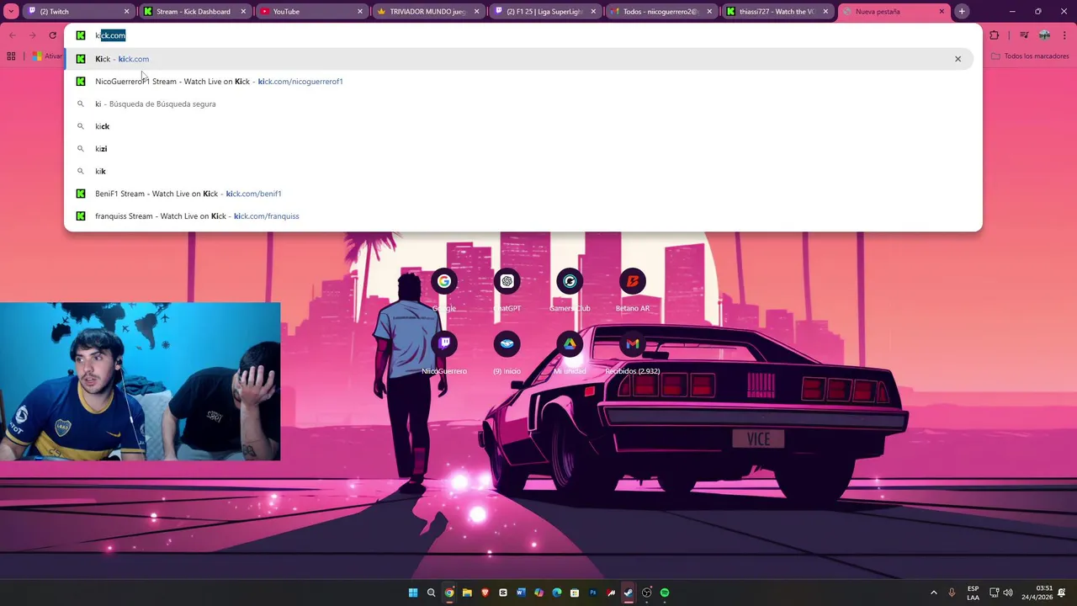1077x606 pixels.
Task: Open Photoshop from the taskbar
Action: (x=593, y=593)
